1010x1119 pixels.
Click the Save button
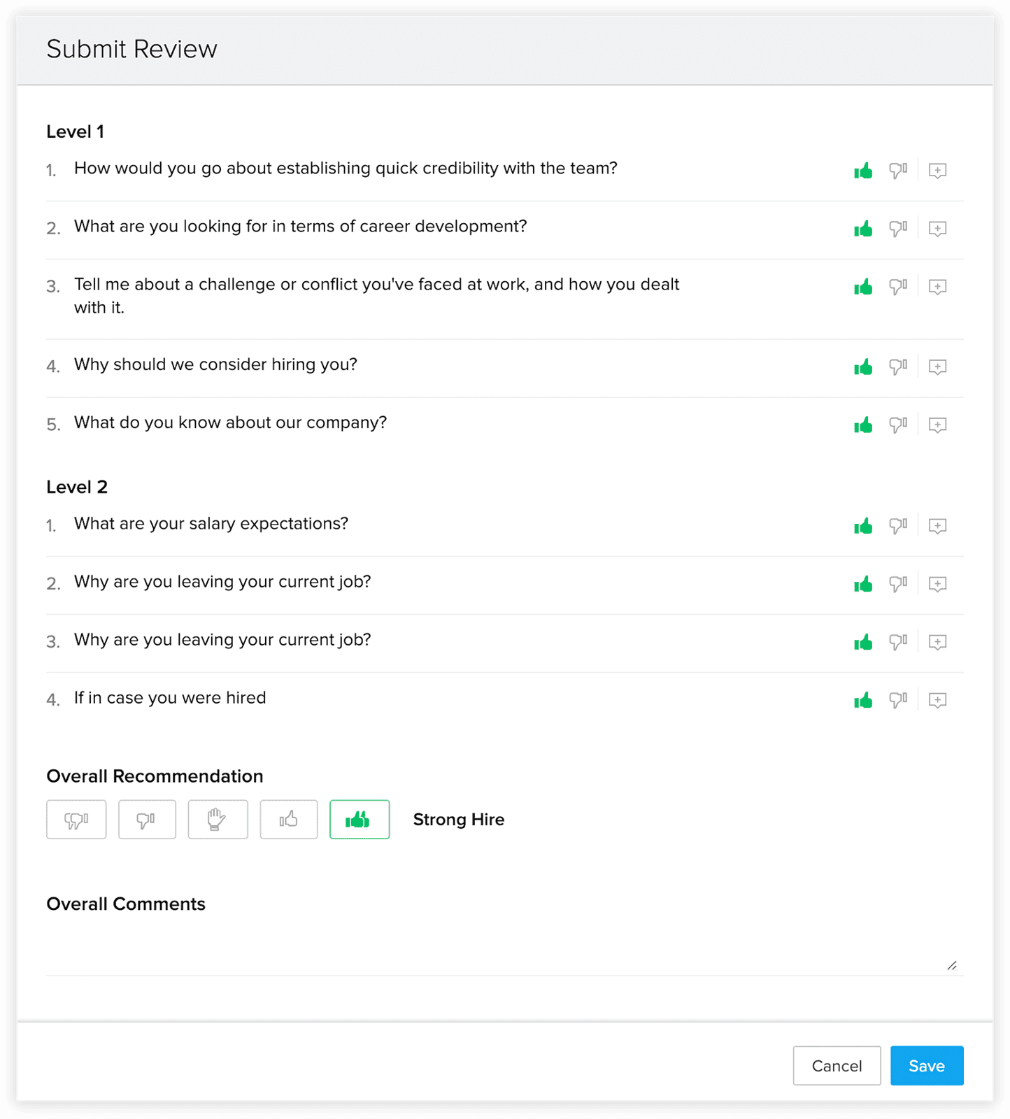tap(927, 1065)
